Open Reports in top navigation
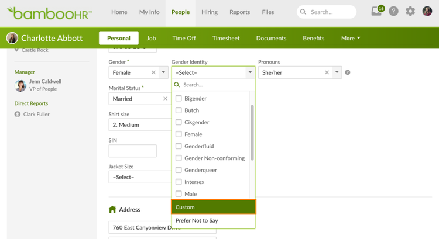The image size is (439, 239). (239, 12)
